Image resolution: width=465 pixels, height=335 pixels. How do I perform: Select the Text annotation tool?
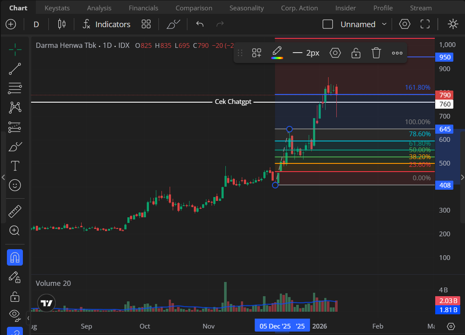click(x=15, y=166)
